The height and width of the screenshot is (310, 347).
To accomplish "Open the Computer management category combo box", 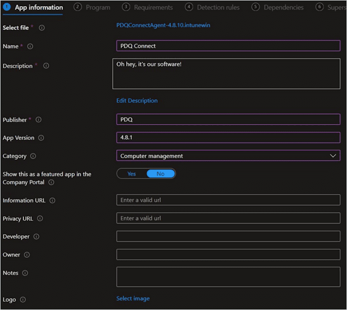I will click(228, 156).
